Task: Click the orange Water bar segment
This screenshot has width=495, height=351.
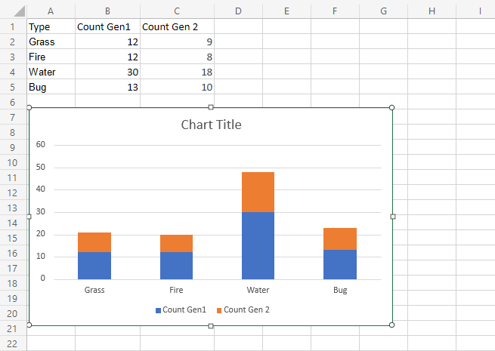Action: tap(258, 192)
